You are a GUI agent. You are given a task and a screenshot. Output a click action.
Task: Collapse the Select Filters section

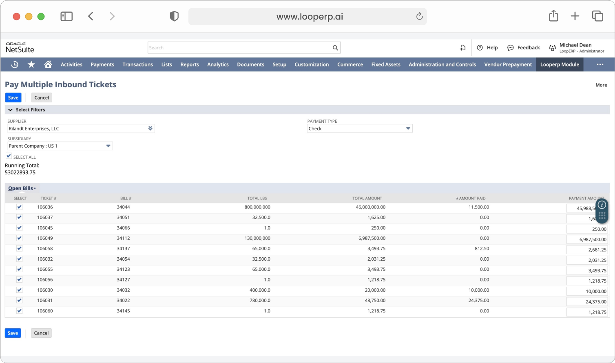tap(11, 110)
